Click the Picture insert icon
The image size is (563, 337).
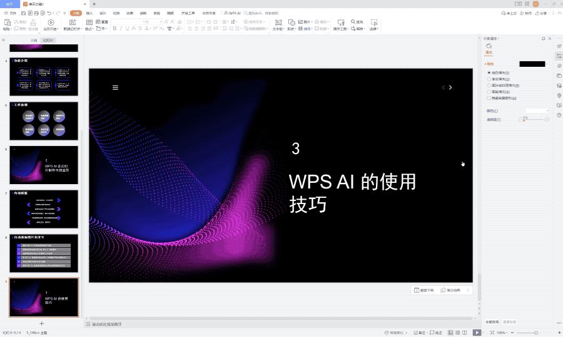coord(300,22)
